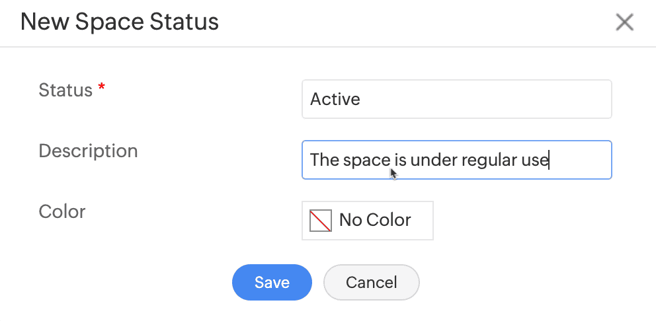
Task: Open the No Color picker dropdown
Action: [x=367, y=221]
